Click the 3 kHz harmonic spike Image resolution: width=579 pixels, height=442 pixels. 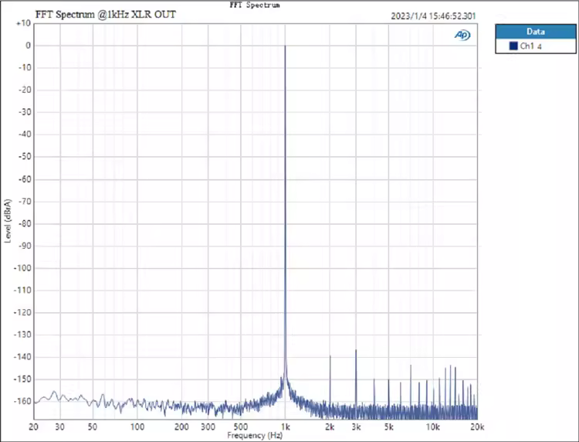coord(356,350)
